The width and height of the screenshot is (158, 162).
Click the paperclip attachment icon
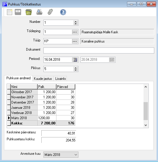click(x=50, y=12)
